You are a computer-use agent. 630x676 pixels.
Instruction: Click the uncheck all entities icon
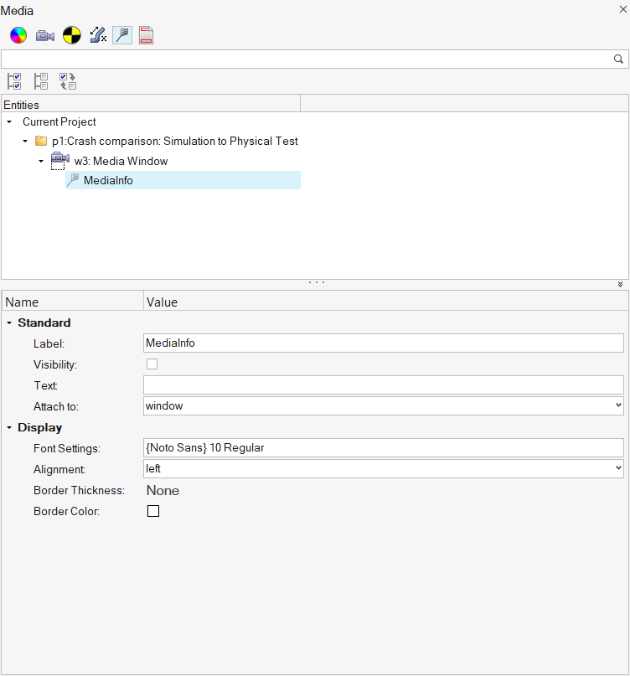pyautogui.click(x=41, y=81)
